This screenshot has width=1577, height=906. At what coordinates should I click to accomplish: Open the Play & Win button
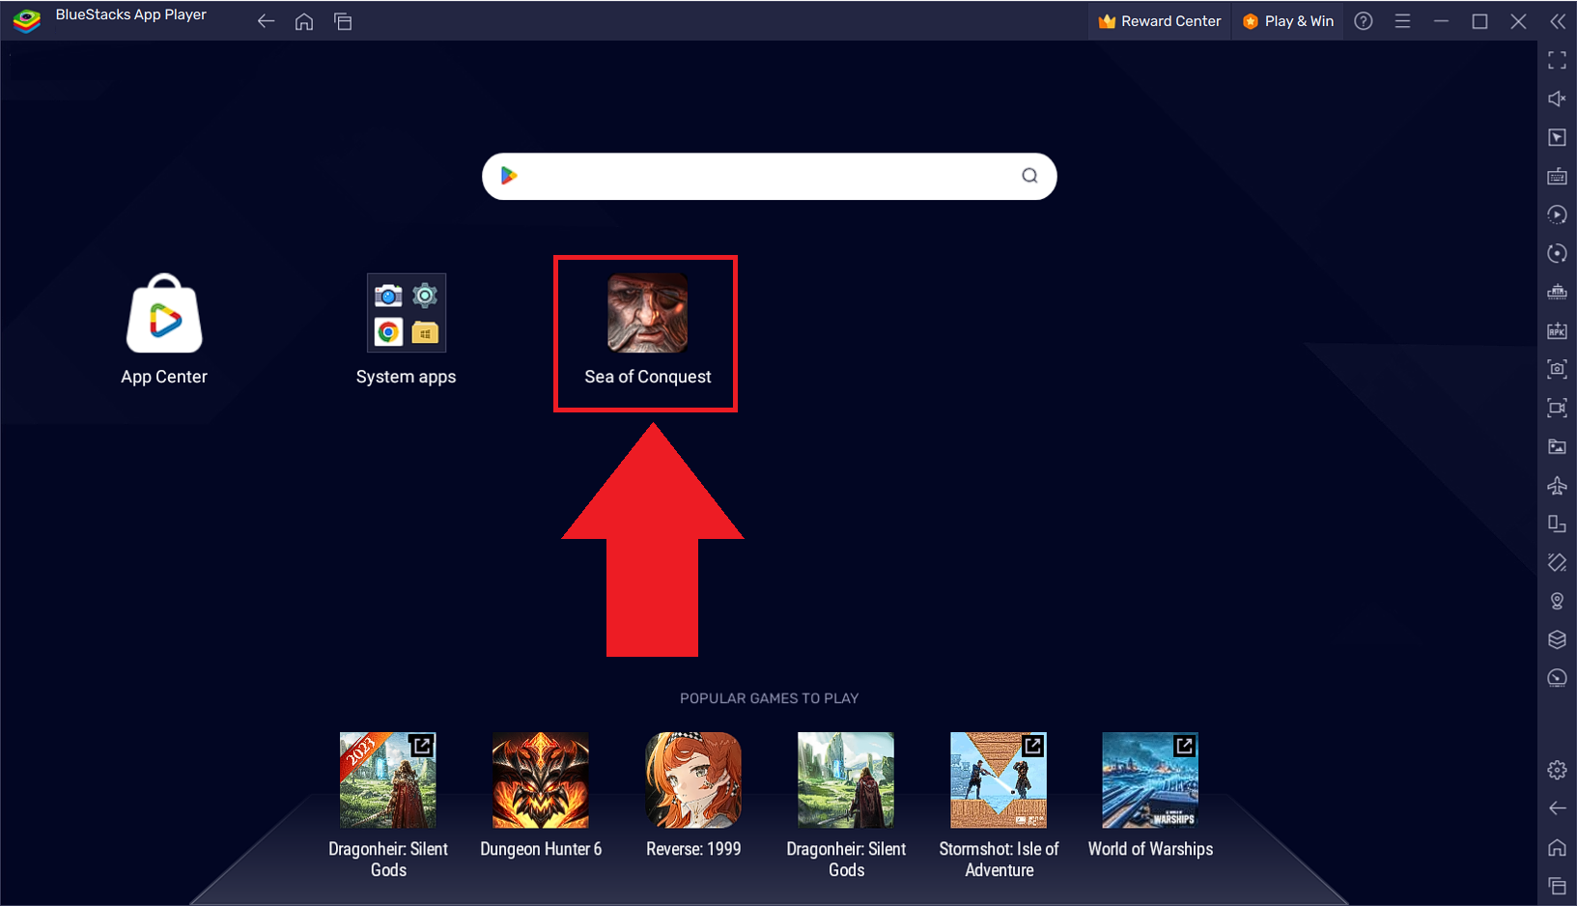1288,21
